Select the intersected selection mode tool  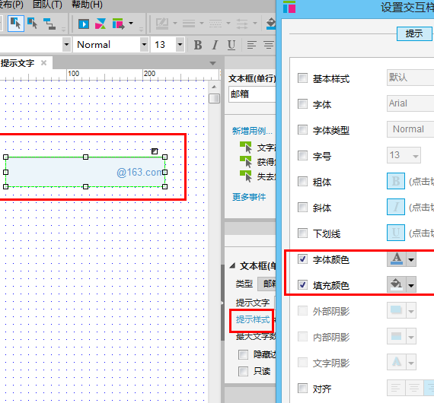coord(16,24)
